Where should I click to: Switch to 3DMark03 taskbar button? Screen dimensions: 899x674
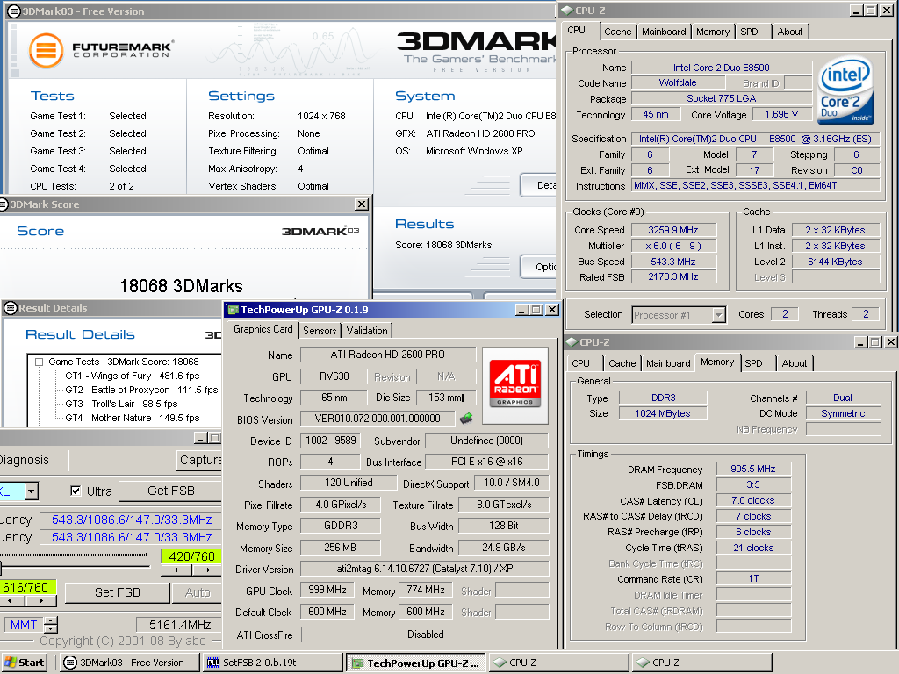click(129, 663)
